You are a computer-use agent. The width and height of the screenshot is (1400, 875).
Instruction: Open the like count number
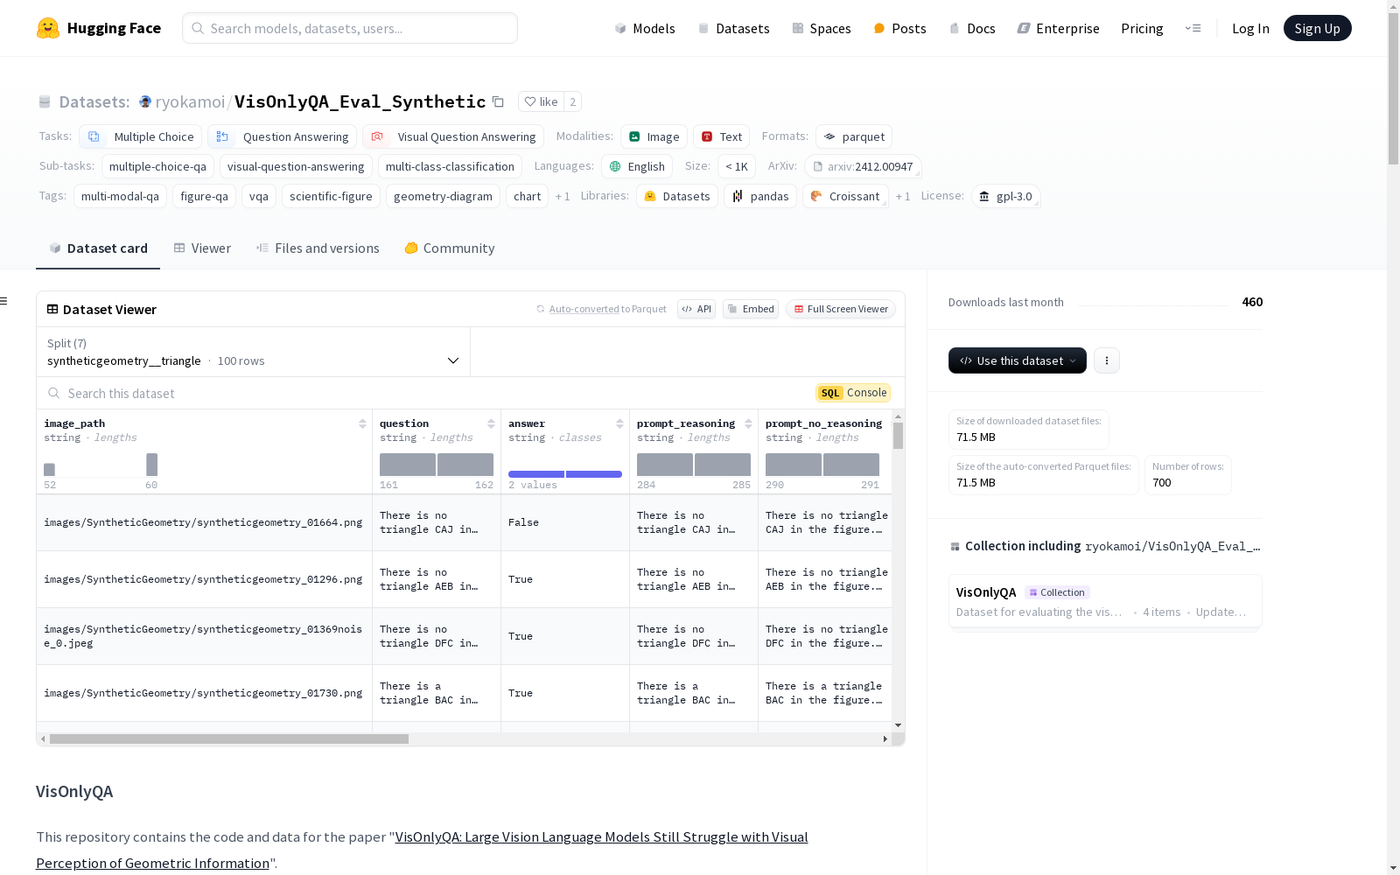[x=573, y=101]
